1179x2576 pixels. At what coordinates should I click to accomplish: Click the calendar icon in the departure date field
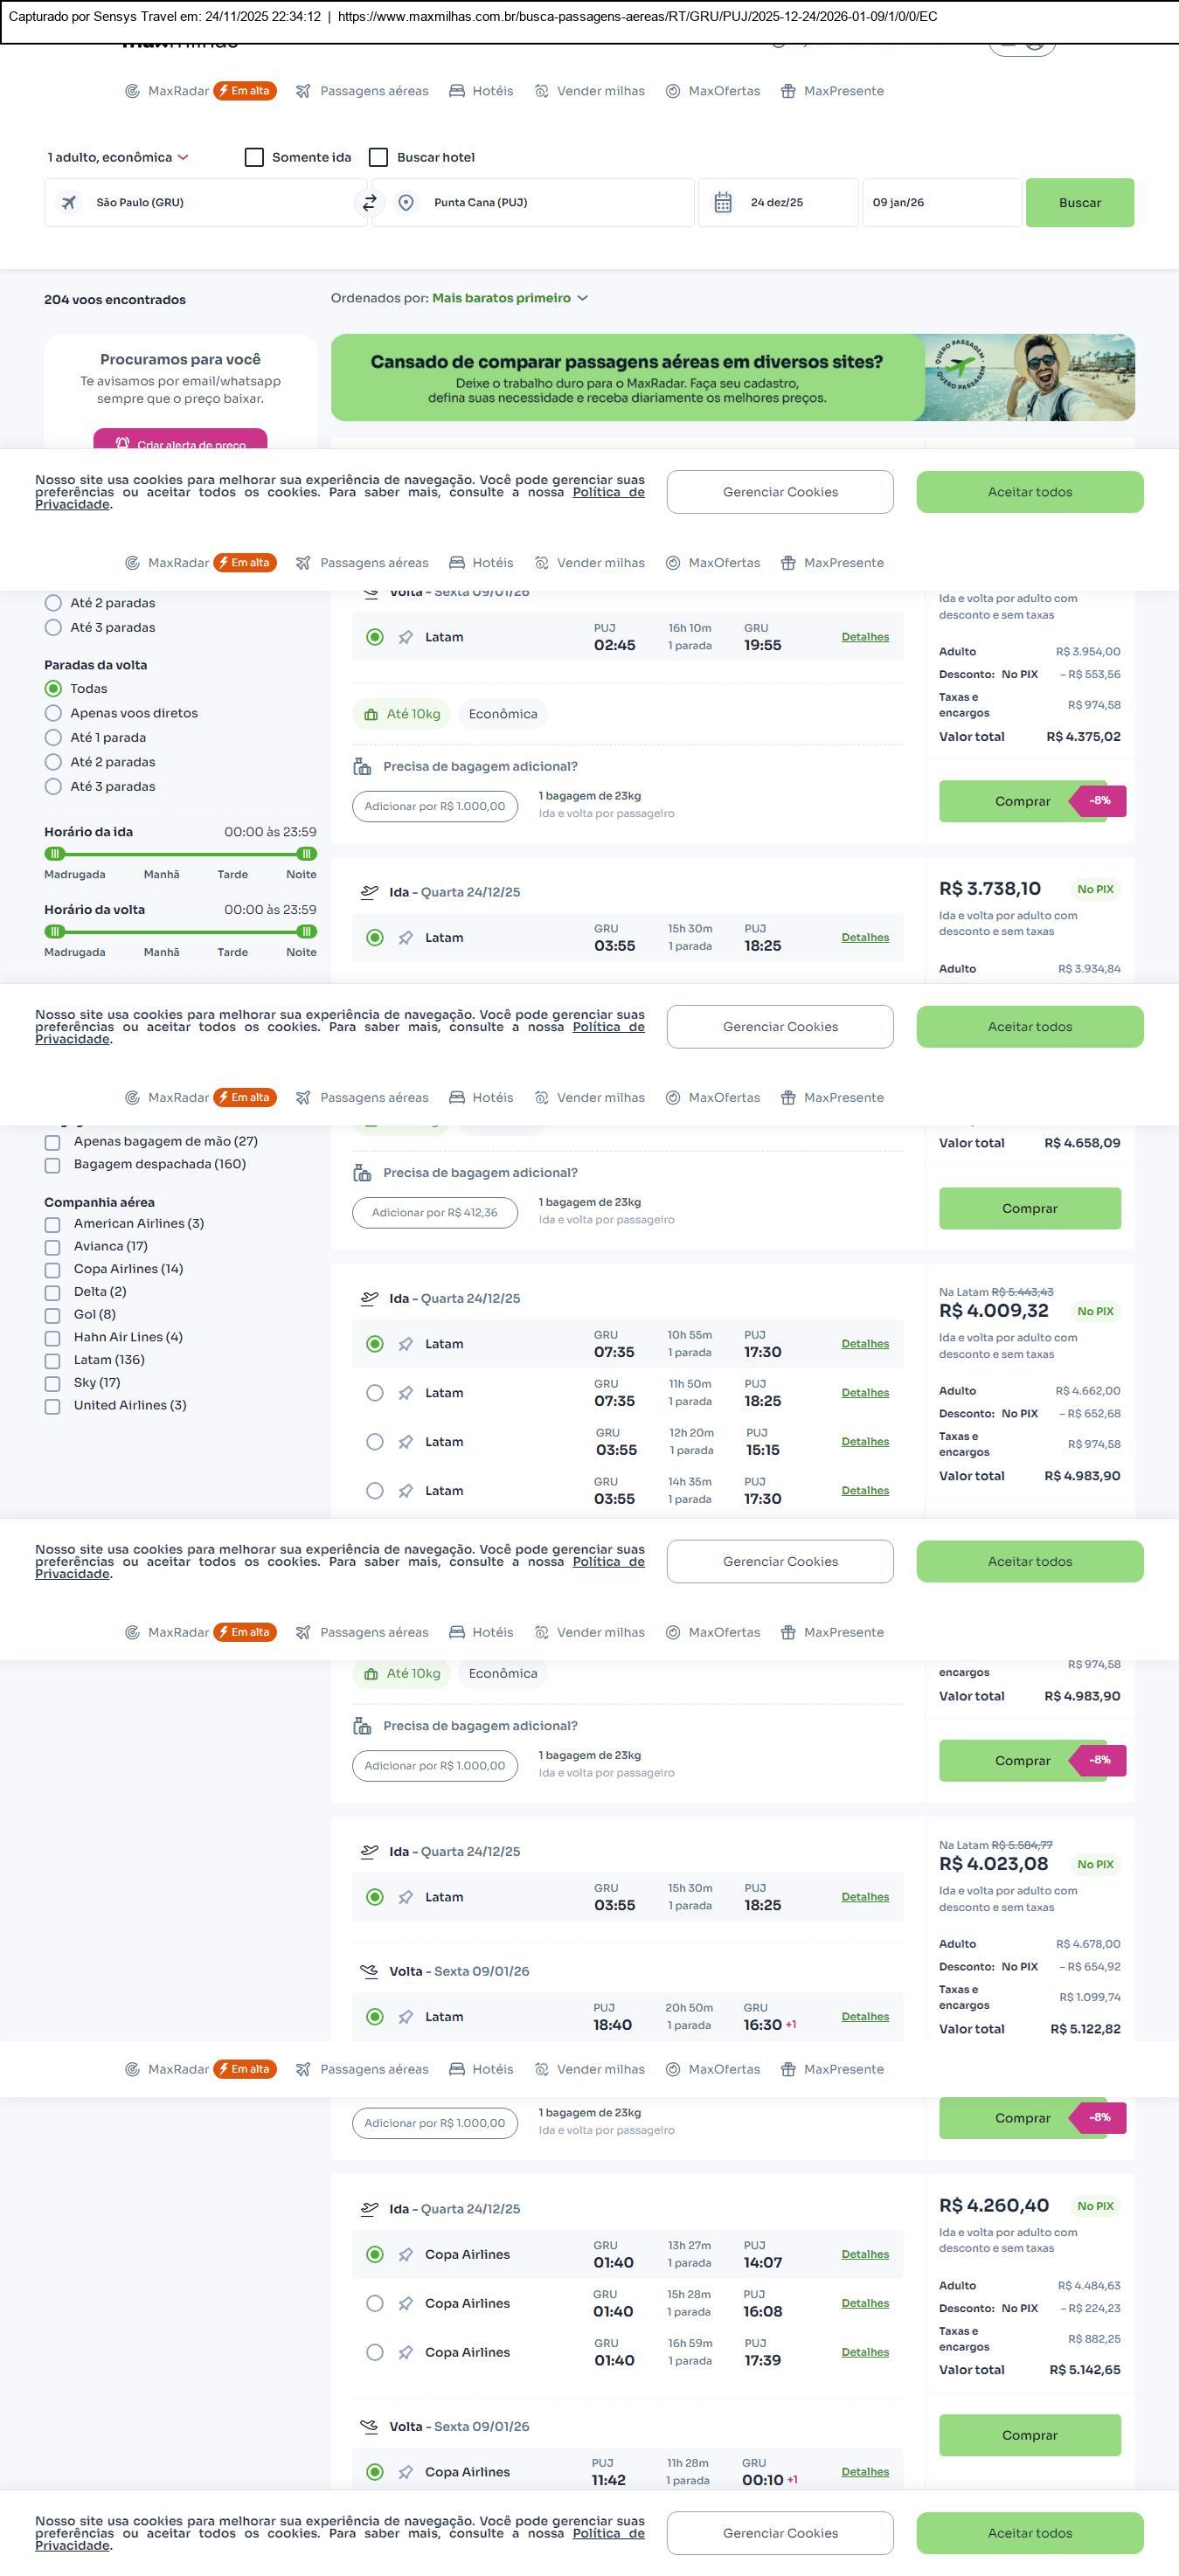tap(723, 203)
